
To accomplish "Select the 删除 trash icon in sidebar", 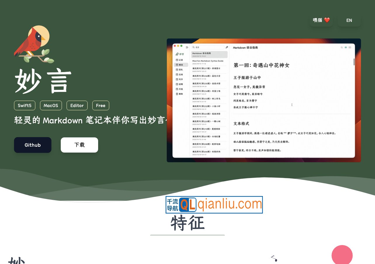I will point(177,94).
